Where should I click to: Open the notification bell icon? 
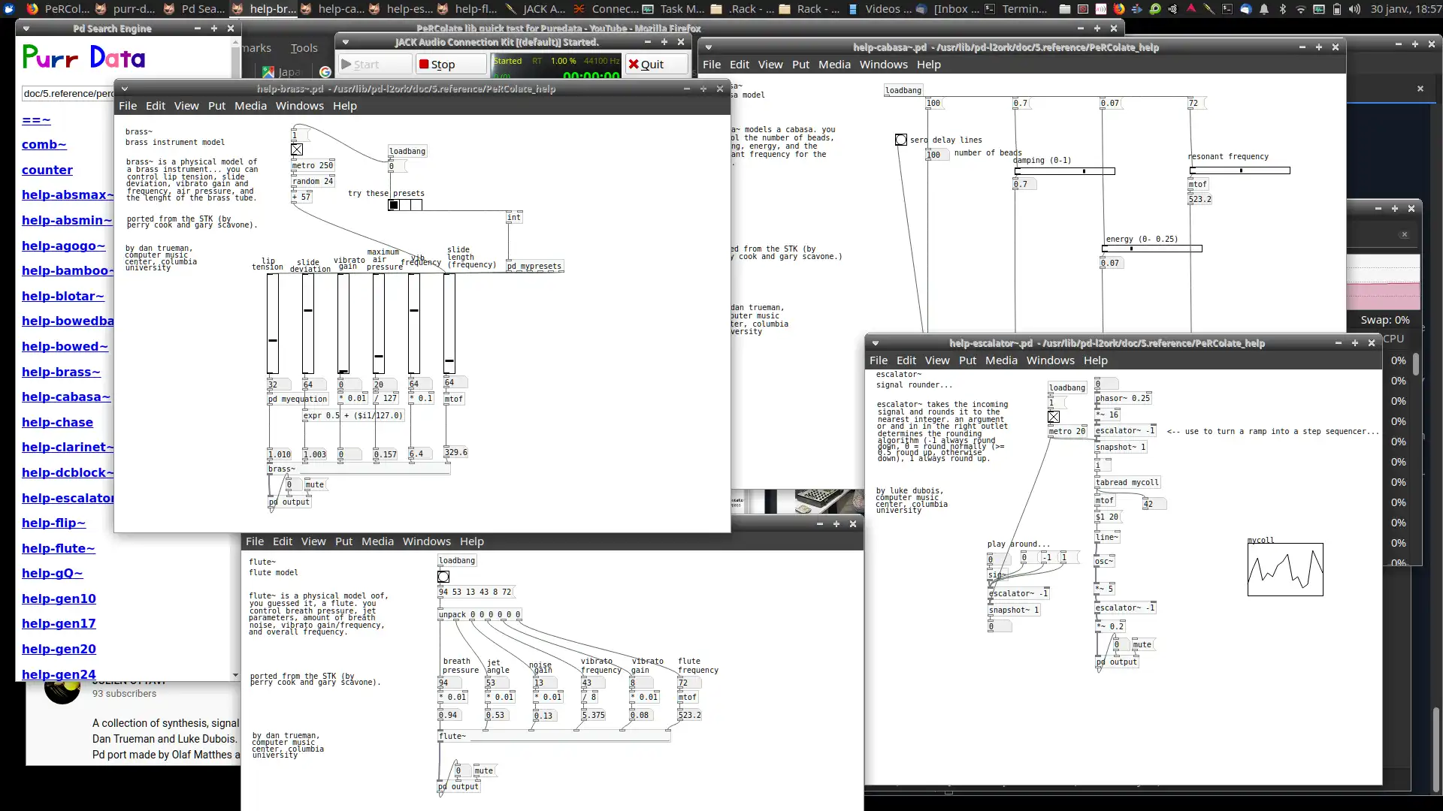1264,9
